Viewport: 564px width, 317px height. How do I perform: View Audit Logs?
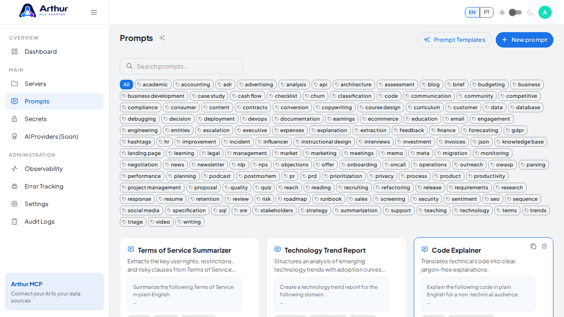click(x=54, y=221)
